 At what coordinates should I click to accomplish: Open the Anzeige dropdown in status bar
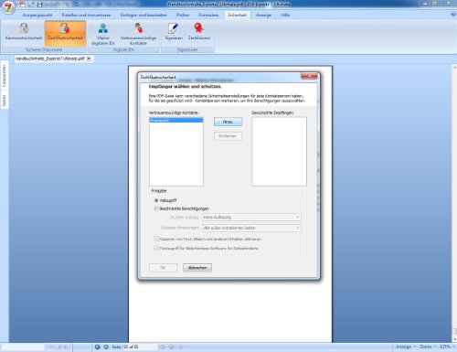406,347
